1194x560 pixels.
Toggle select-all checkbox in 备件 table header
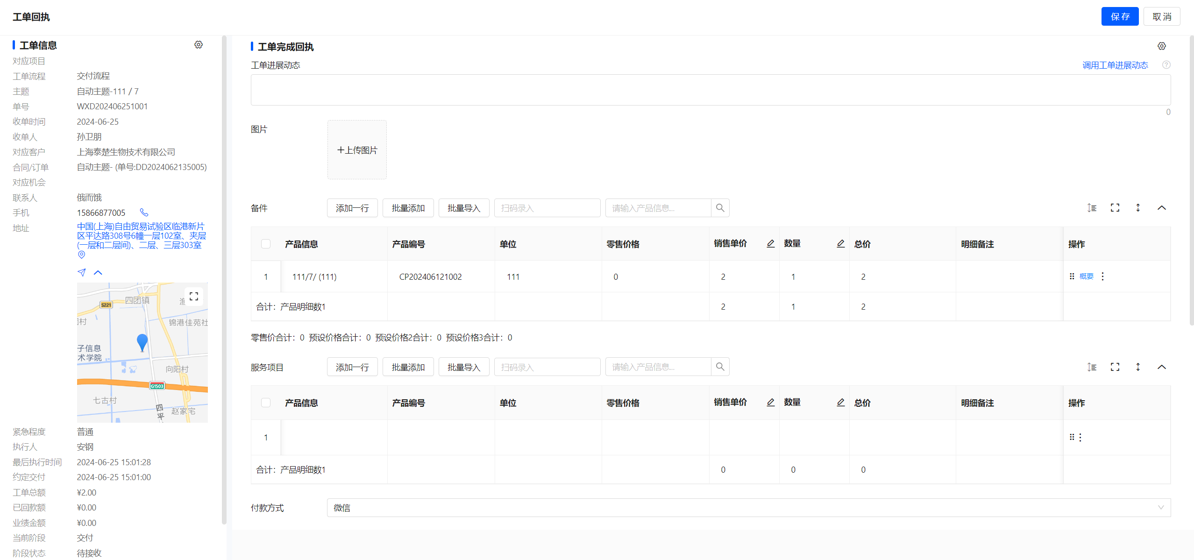[266, 244]
